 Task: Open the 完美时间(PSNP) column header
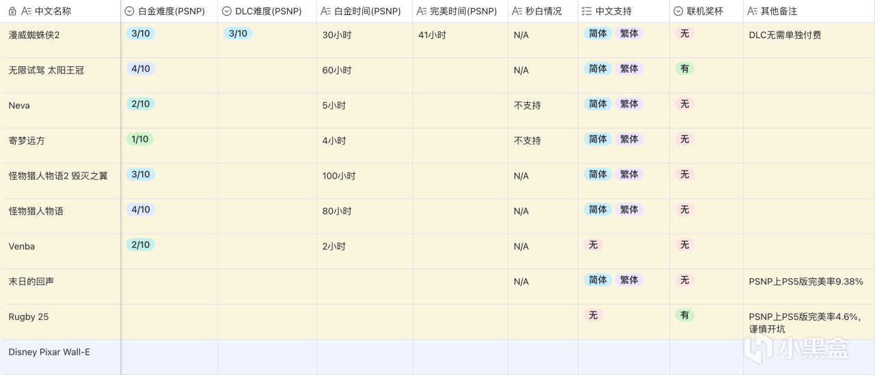pyautogui.click(x=460, y=12)
